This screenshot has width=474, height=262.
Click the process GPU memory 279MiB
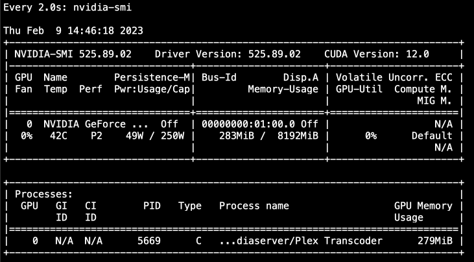click(435, 241)
